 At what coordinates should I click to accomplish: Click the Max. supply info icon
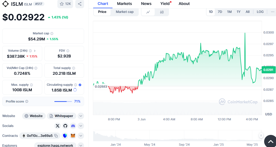pyautogui.click(x=31, y=85)
